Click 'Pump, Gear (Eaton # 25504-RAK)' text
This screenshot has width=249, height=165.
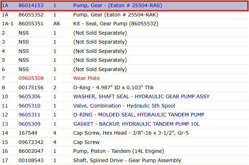pyautogui.click(x=116, y=15)
